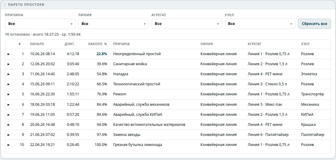The image size is (336, 160).
Task: Open the Причина filter dropdown
Action: pyautogui.click(x=40, y=24)
